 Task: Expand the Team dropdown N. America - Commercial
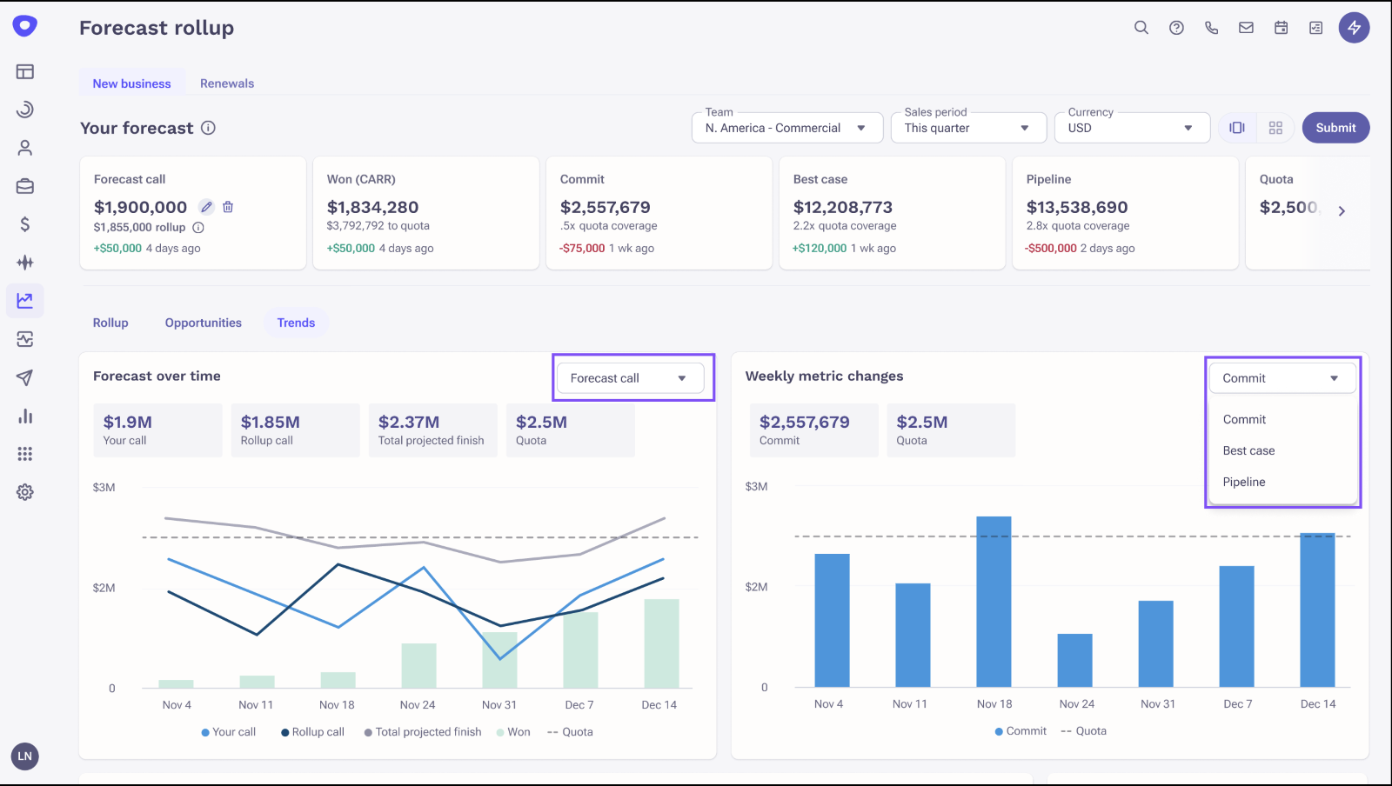[x=787, y=128]
